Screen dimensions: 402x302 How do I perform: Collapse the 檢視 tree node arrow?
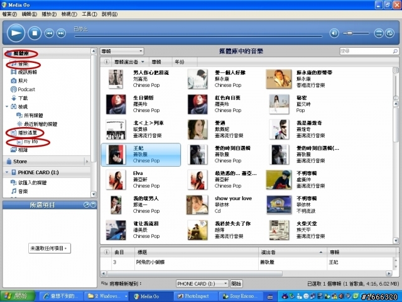[7, 106]
